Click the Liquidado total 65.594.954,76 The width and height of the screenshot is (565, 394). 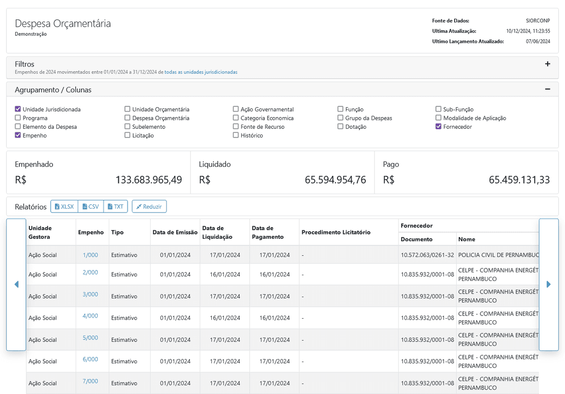pos(335,179)
